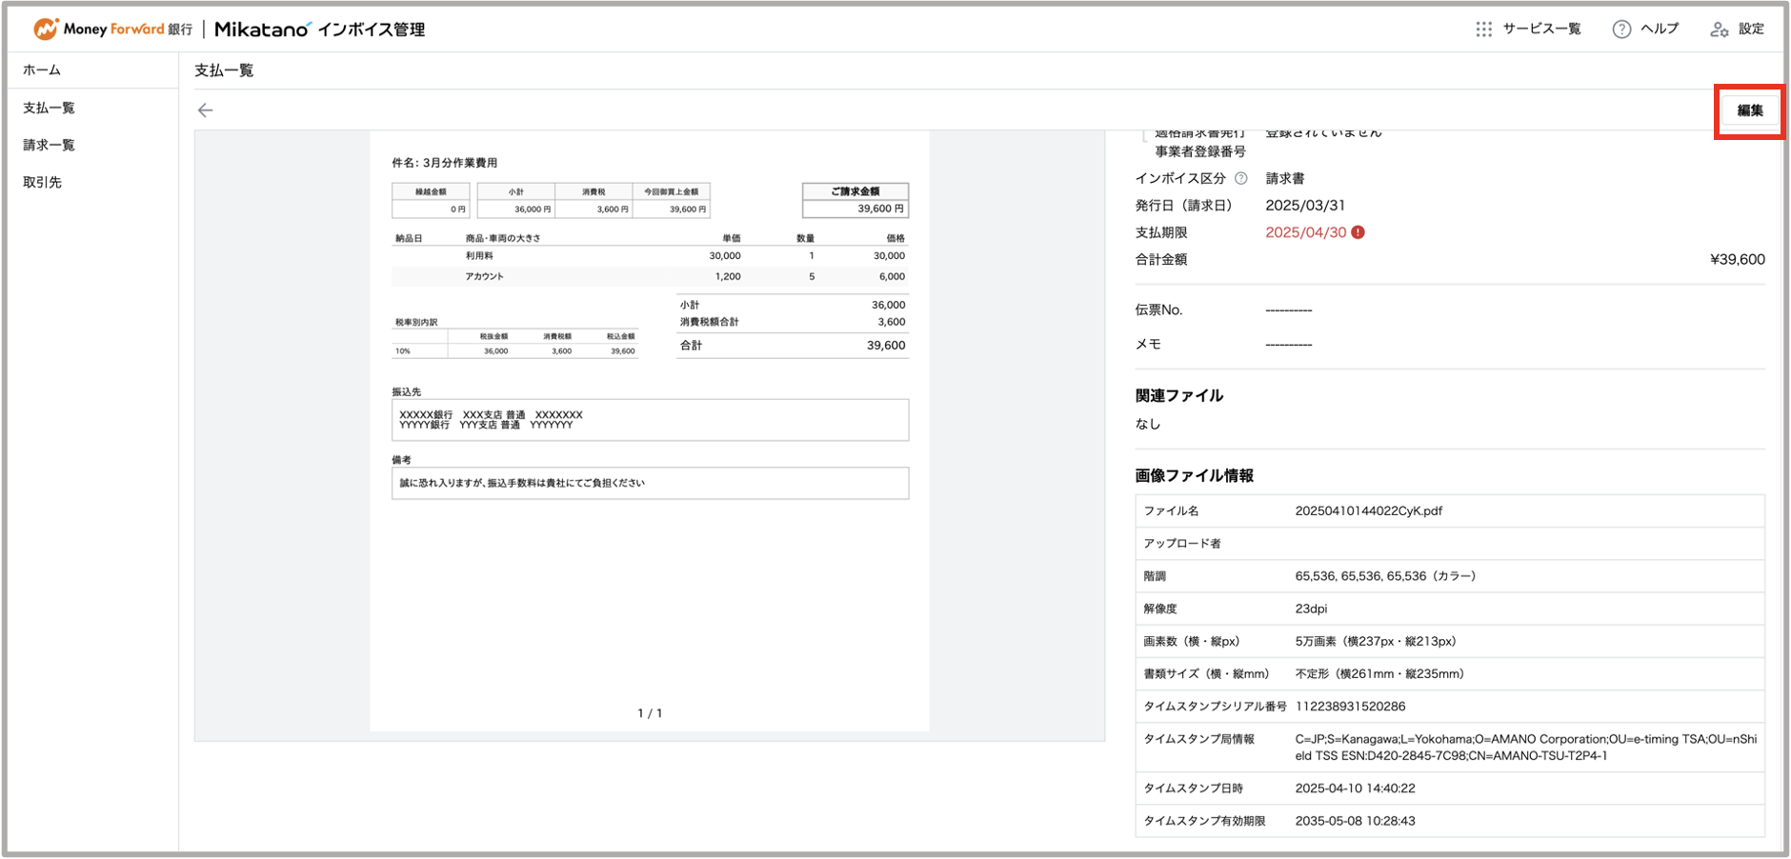Open the 設定 user gear icon

click(x=1719, y=30)
